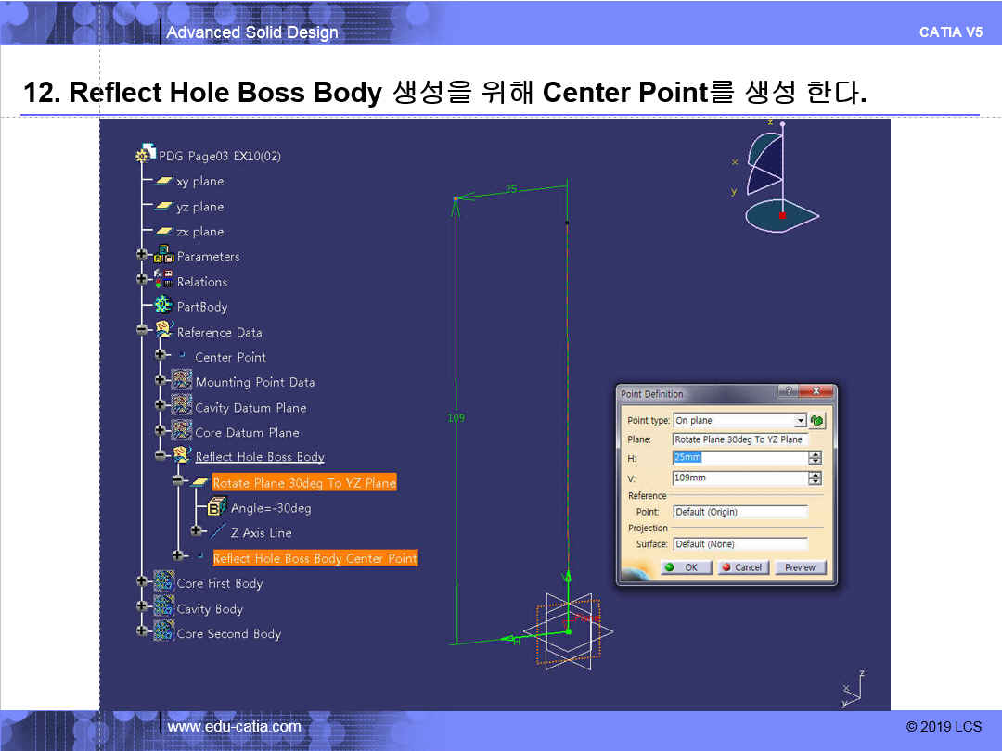
Task: Select the yz plane tree item
Action: tap(199, 207)
